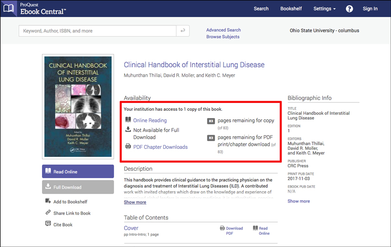Click the authors line Muhunthan Thillai, David R. Moller
This screenshot has width=391, height=247.
[179, 75]
